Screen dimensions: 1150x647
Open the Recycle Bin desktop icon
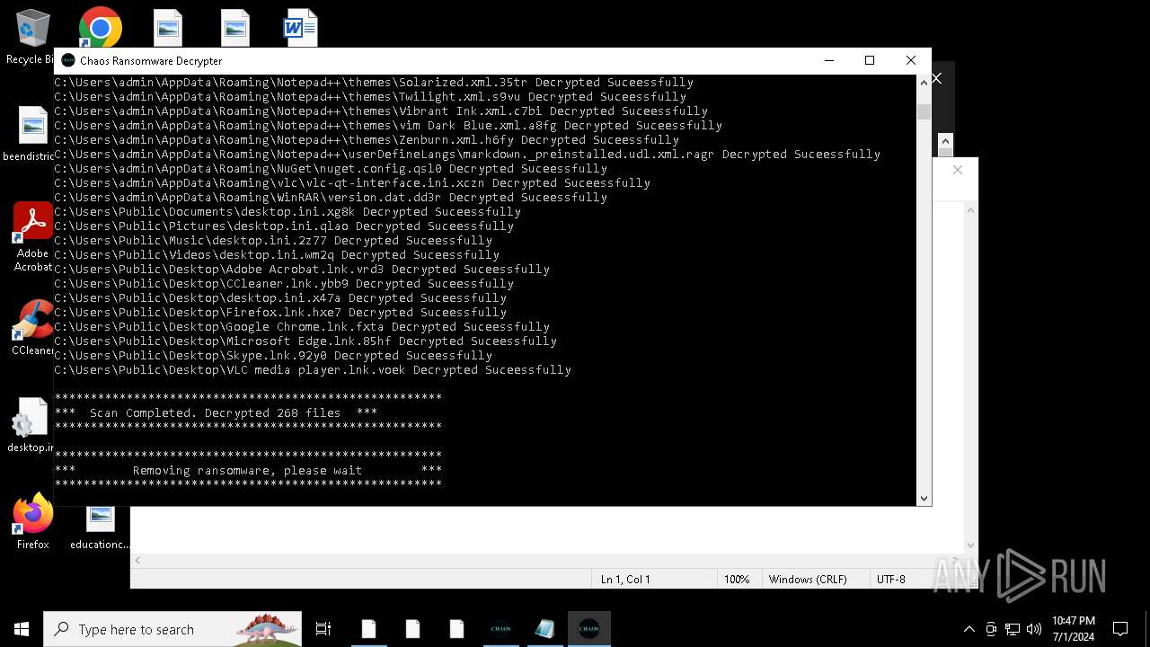tap(32, 36)
